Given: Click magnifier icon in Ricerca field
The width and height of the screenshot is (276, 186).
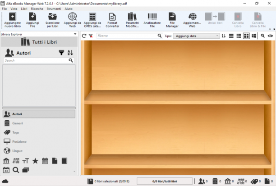Looking at the screenshot, I should tap(160, 36).
